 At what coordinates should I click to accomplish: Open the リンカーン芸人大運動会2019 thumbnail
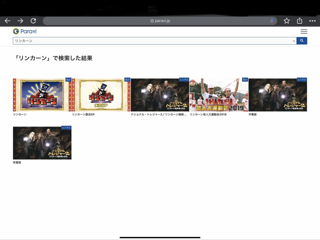(219, 95)
